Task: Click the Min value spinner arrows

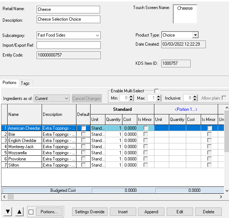Action: tap(132, 98)
